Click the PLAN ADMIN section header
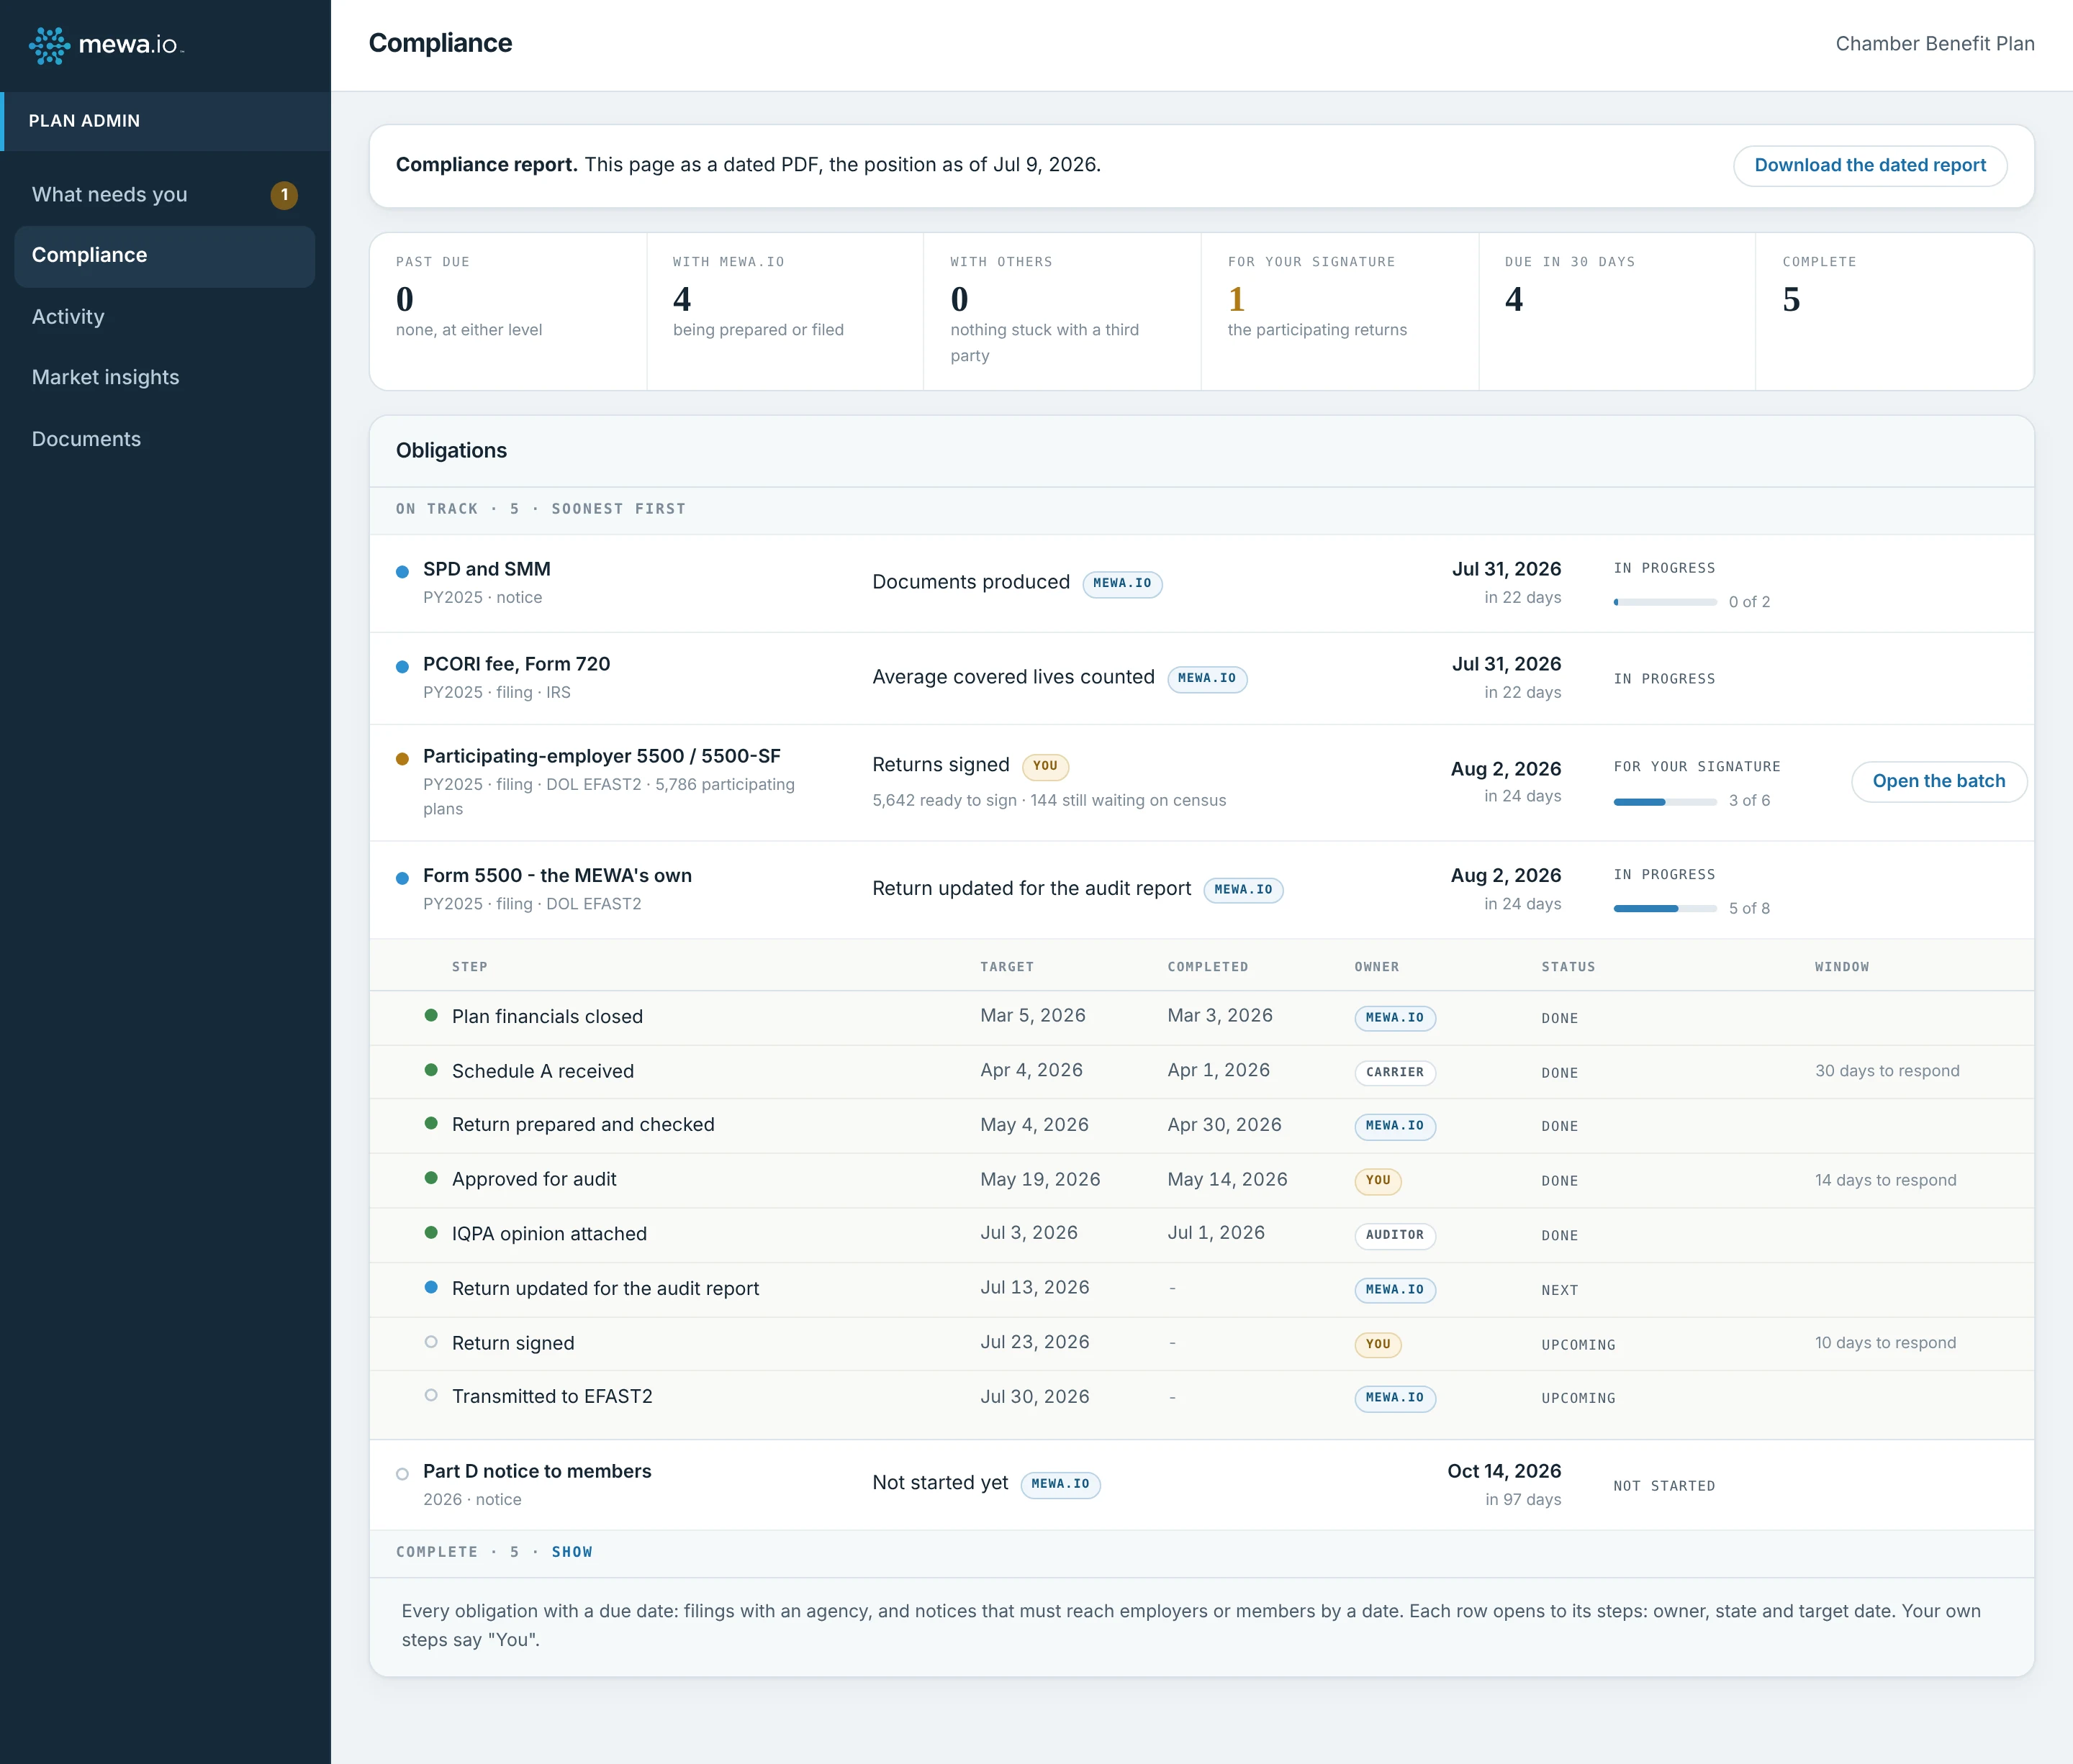 click(x=165, y=121)
